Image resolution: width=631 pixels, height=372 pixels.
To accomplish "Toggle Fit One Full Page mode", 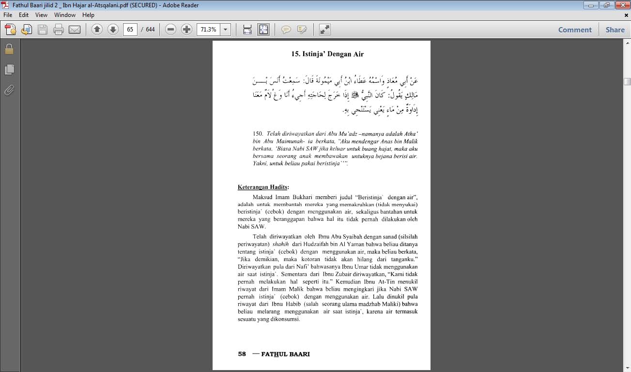I will [263, 29].
